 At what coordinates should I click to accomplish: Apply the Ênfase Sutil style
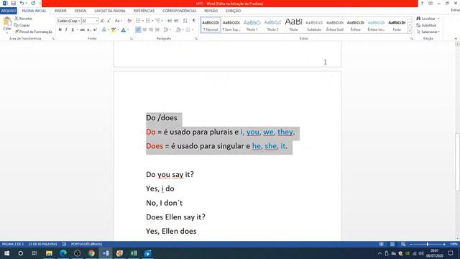pos(335,25)
